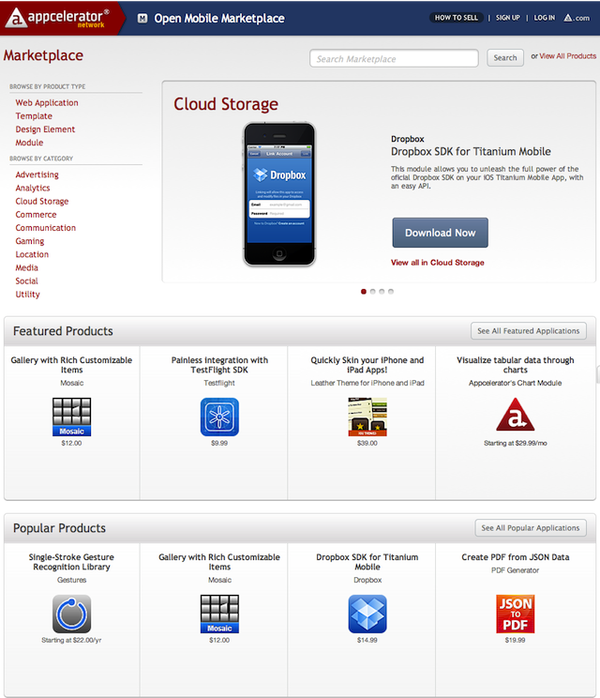The width and height of the screenshot is (600, 698).
Task: Open the Gaming category
Action: [x=30, y=241]
